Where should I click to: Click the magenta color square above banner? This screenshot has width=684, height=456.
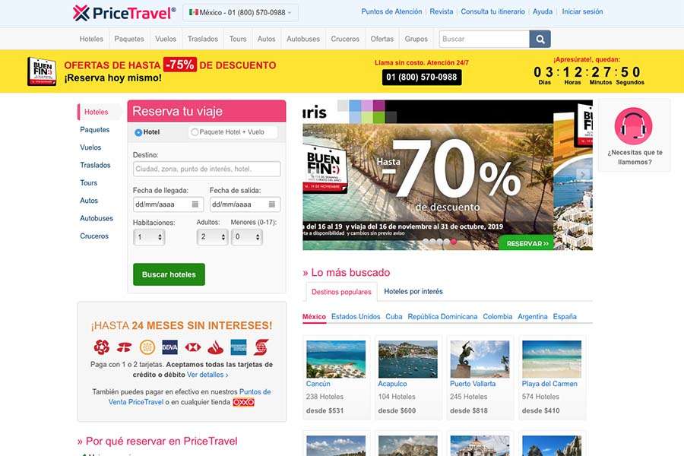[x=378, y=105]
